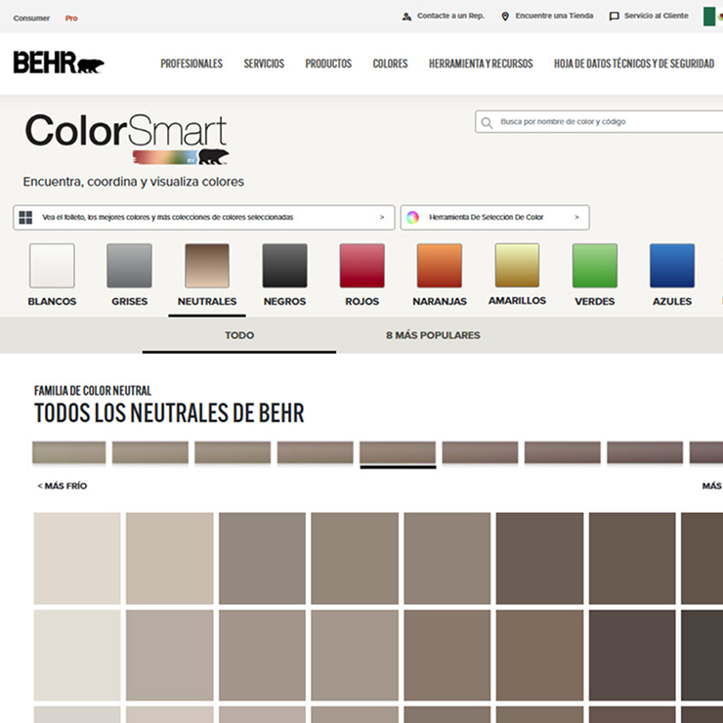
Task: Click the grid icon for folleto collections
Action: coord(25,218)
